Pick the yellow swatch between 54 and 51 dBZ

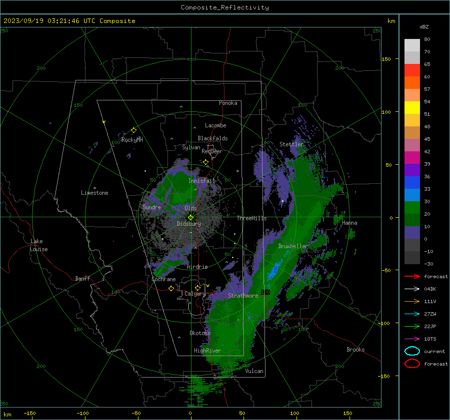412,107
